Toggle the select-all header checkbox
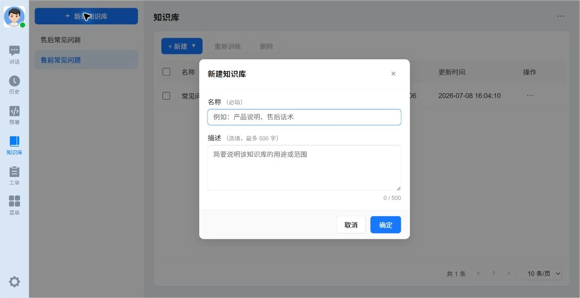The width and height of the screenshot is (580, 298). (166, 72)
